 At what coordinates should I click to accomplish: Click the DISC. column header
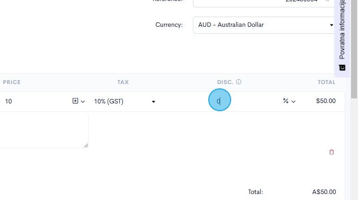click(x=225, y=82)
